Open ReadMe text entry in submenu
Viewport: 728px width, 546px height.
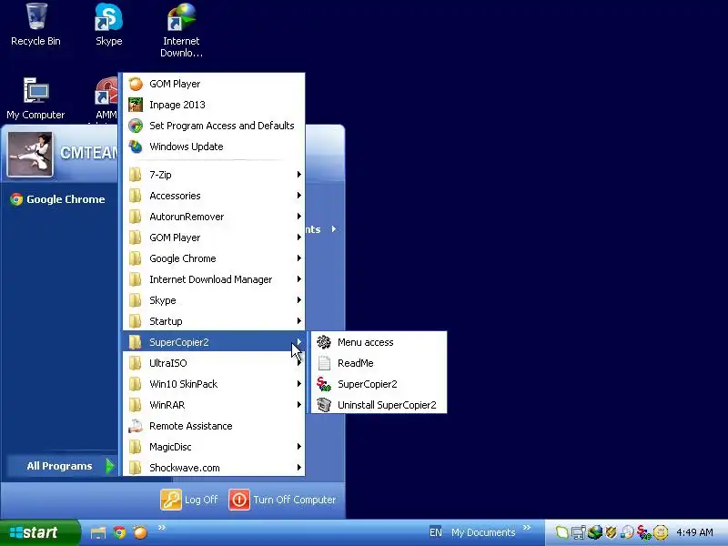[x=355, y=363]
